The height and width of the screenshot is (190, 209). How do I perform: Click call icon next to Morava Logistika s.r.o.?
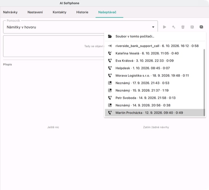coord(110,76)
